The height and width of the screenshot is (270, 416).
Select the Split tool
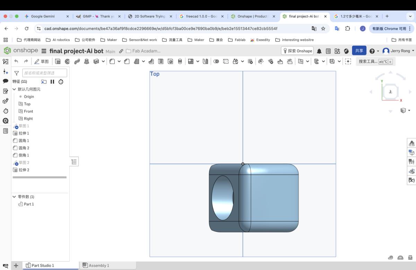pos(226,62)
